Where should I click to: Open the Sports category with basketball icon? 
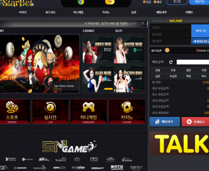15,111
